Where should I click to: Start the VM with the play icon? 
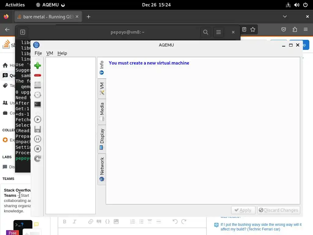tap(38, 120)
